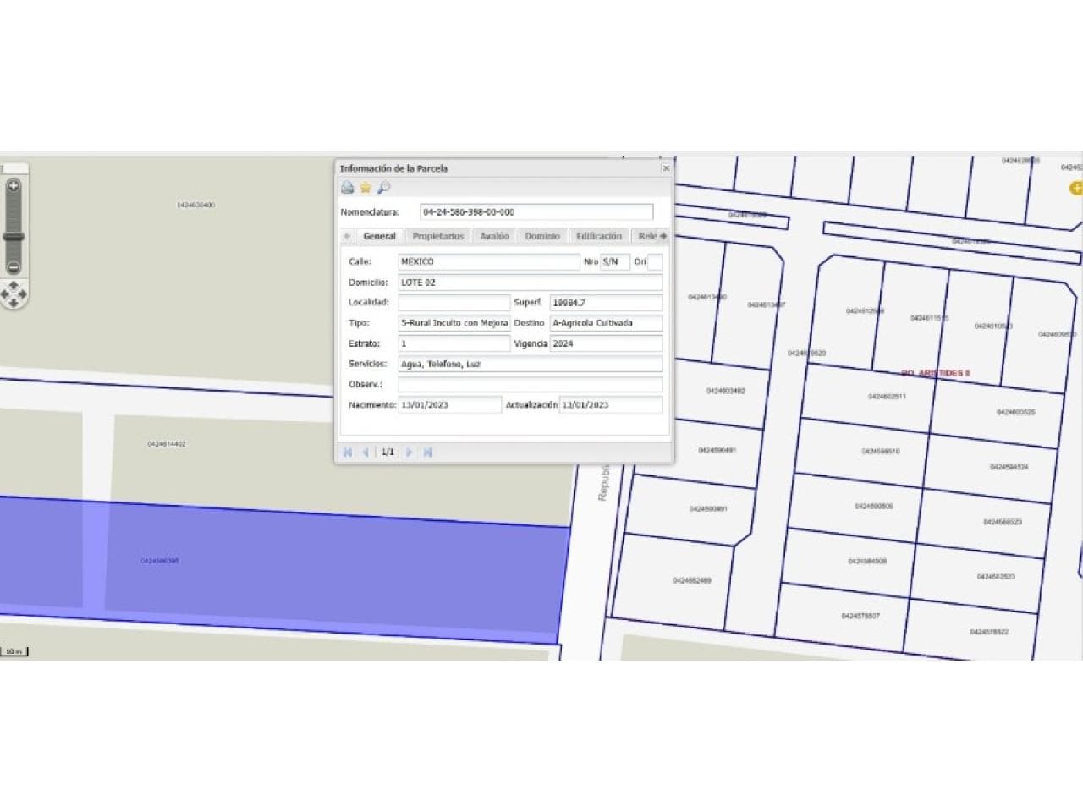The height and width of the screenshot is (812, 1083).
Task: Click parcel label 0424590509 on map
Action: point(874,507)
